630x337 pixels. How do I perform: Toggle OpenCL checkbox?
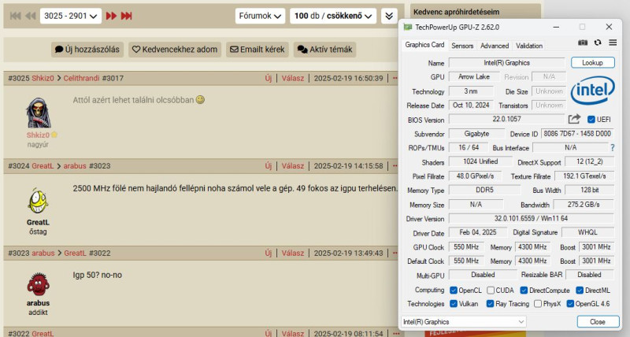(x=454, y=290)
